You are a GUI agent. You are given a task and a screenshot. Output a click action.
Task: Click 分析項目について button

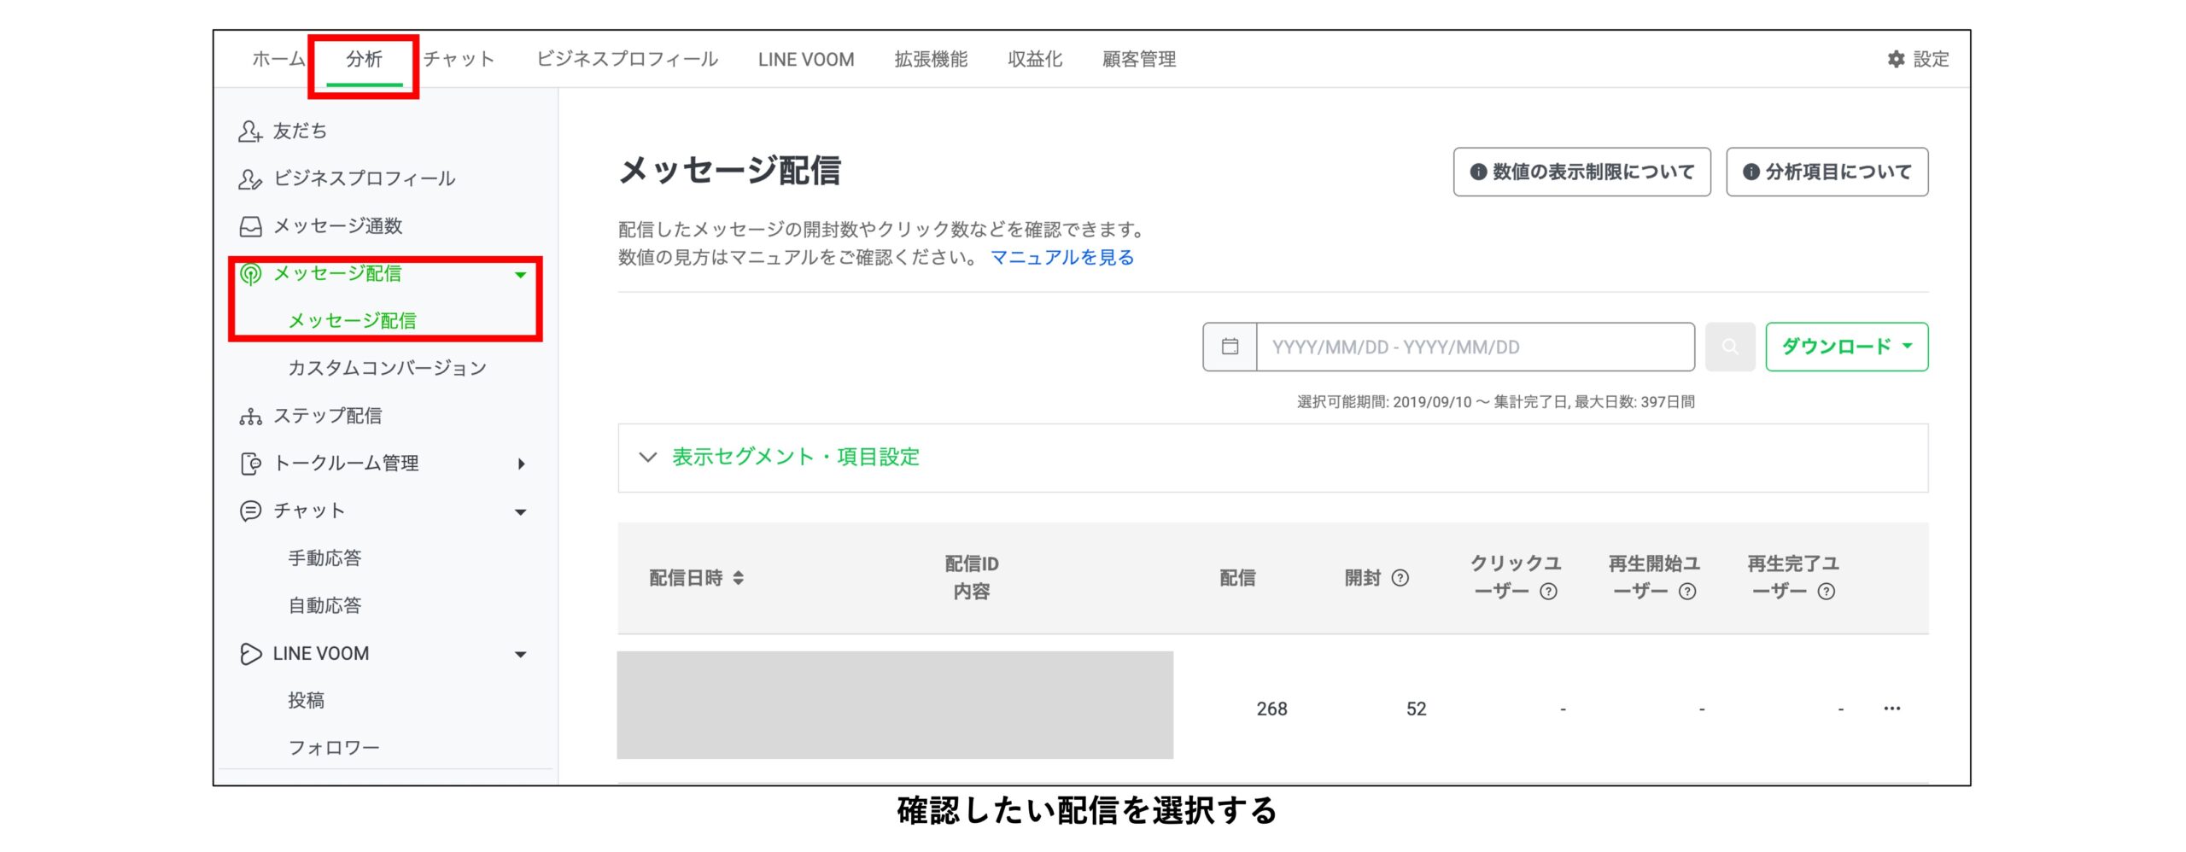click(x=1827, y=172)
